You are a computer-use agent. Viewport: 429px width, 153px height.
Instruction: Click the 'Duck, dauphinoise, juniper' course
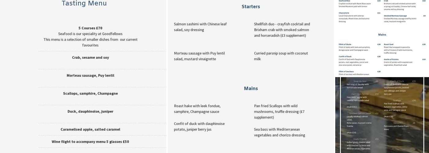pos(90,111)
